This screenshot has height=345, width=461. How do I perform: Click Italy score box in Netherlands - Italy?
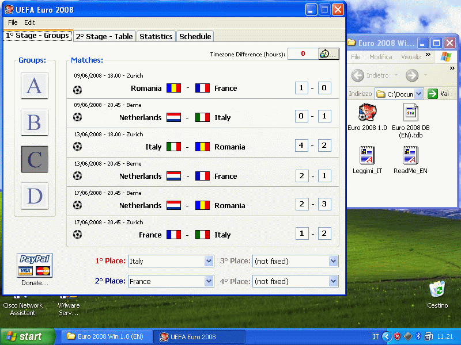coord(324,116)
